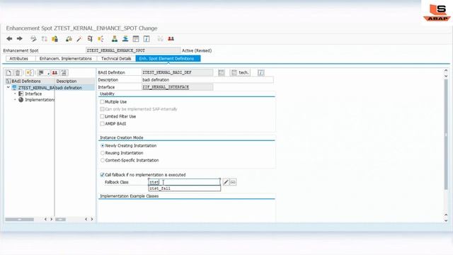This screenshot has width=453, height=255.
Task: Expand the Interface node bullet in the tree
Action: click(15, 93)
